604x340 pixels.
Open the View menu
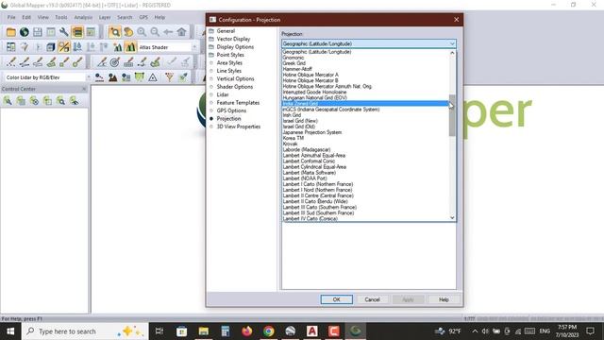(x=42, y=17)
